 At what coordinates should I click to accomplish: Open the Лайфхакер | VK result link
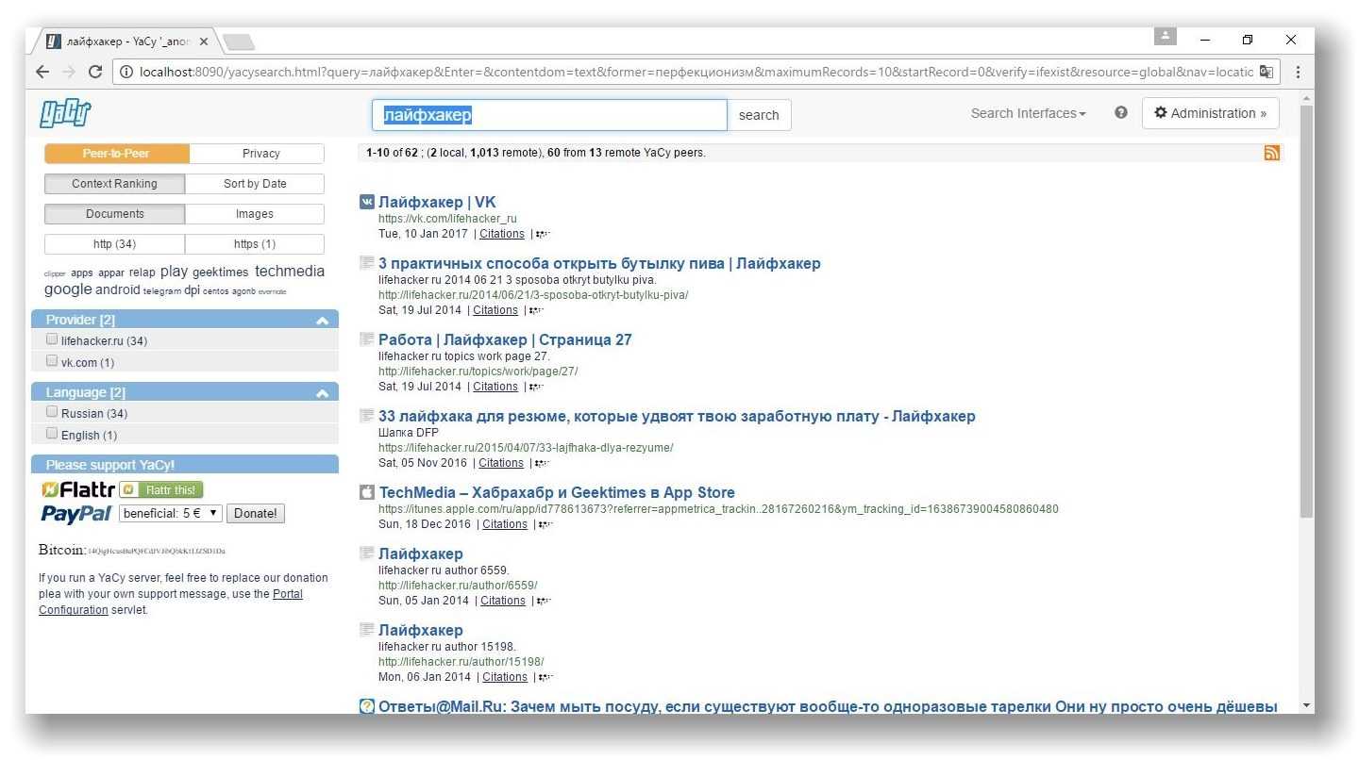point(436,202)
